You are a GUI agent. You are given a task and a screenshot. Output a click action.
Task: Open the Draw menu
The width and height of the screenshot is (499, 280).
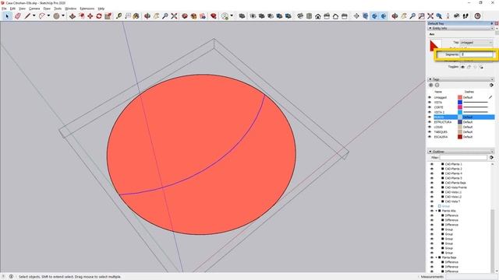pos(47,9)
